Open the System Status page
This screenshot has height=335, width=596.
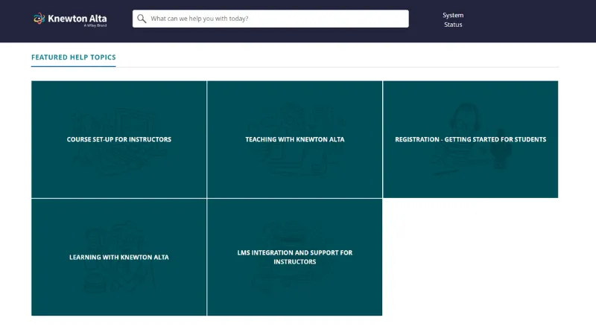click(453, 20)
